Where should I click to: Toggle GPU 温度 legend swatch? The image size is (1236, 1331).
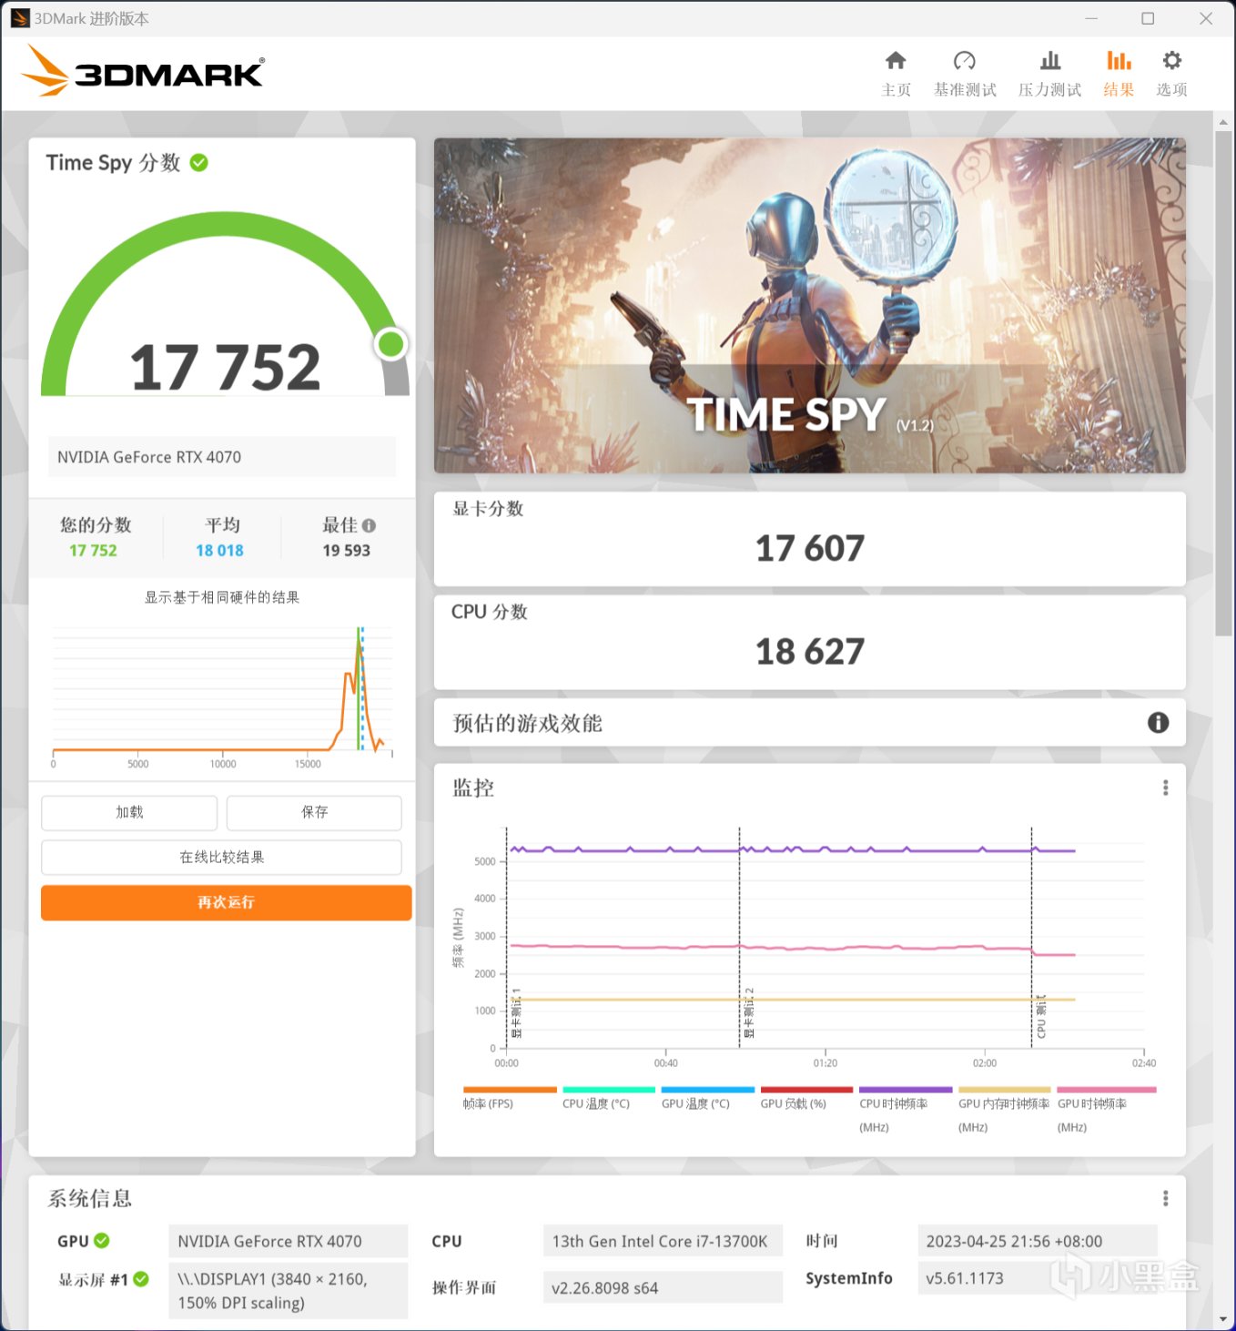pos(708,1090)
